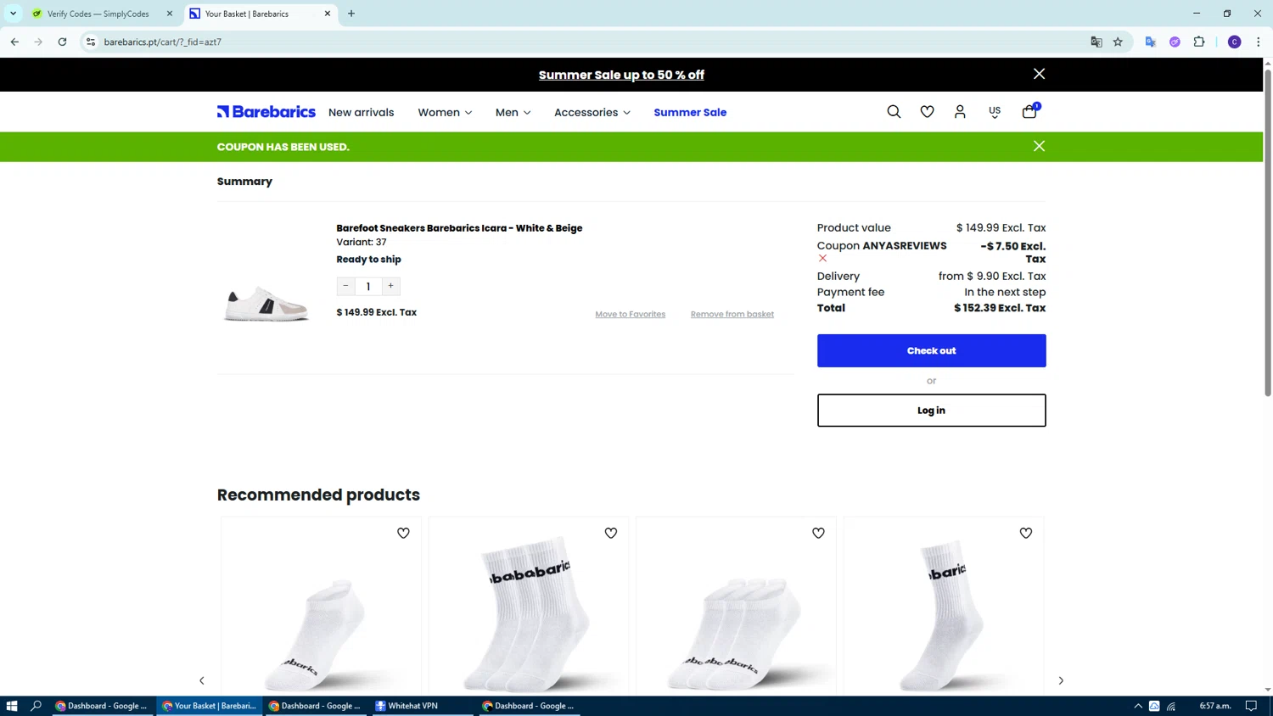The height and width of the screenshot is (716, 1273).
Task: Open the Extensions puzzle icon
Action: 1199,42
